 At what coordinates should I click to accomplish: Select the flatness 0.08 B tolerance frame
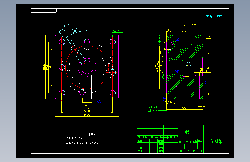point(154,107)
